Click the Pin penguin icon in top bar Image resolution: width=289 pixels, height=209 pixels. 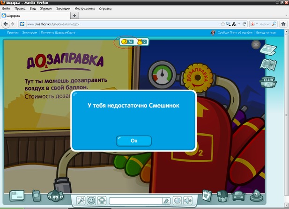213,33
